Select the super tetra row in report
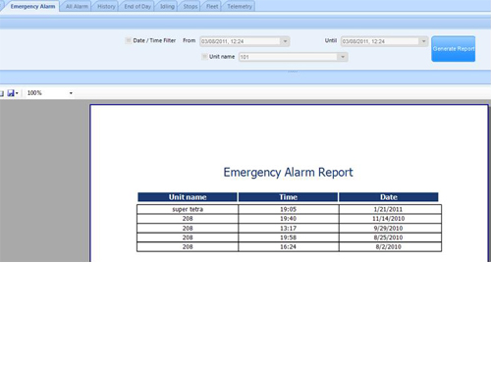Image resolution: width=491 pixels, height=369 pixels. pyautogui.click(x=289, y=209)
